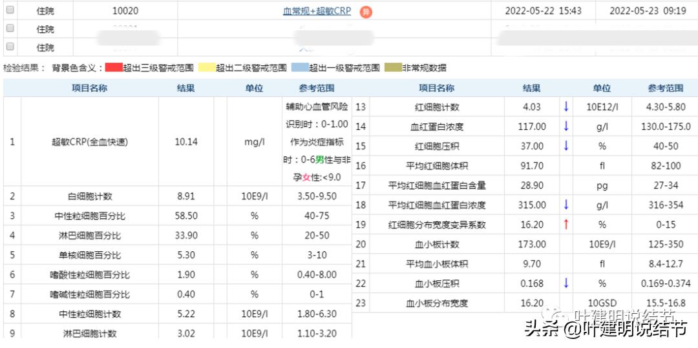This screenshot has width=698, height=348.
Task: Select the 平均血小板体积 item name
Action: pos(437,263)
